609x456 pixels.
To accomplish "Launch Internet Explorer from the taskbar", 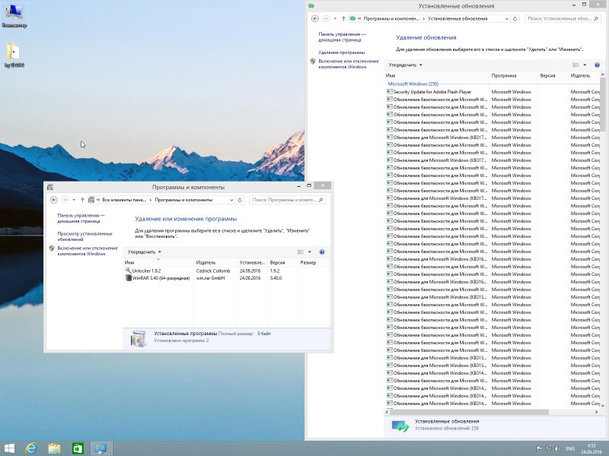I will 30,448.
